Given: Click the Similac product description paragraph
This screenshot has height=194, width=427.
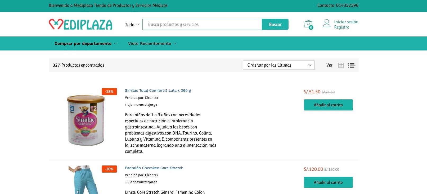Looking at the screenshot, I should (170, 133).
